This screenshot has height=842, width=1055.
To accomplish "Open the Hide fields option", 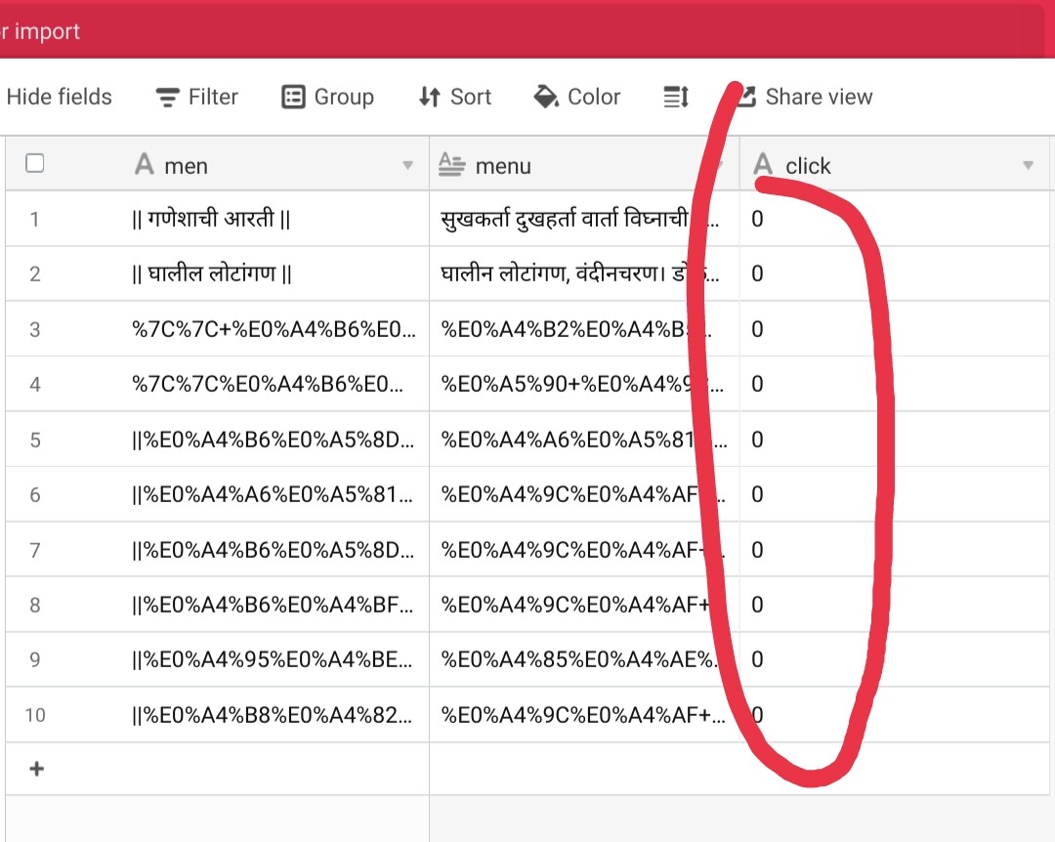I will point(59,97).
